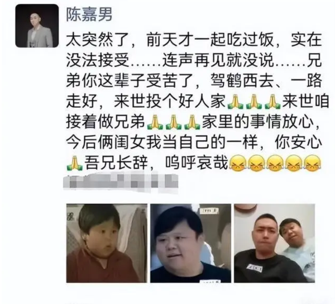Click the post text line starting 太突然了

(x=194, y=40)
